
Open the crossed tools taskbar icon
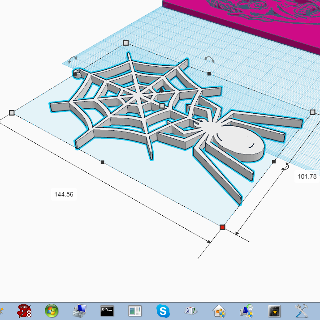click(x=302, y=311)
